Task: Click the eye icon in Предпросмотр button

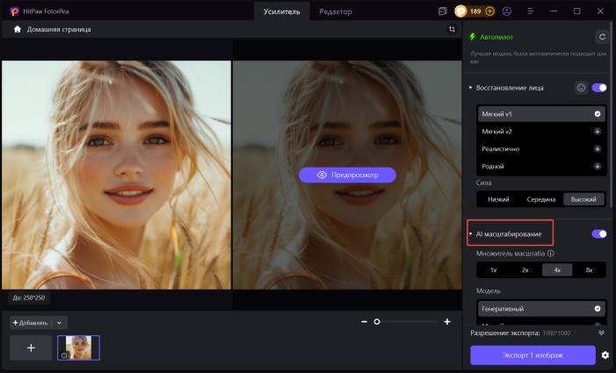Action: 322,175
